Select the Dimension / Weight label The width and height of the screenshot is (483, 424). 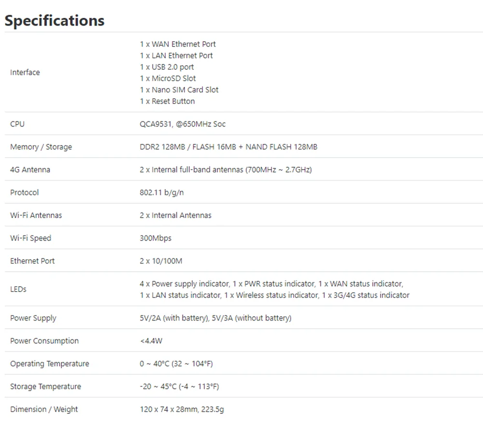[x=44, y=409]
